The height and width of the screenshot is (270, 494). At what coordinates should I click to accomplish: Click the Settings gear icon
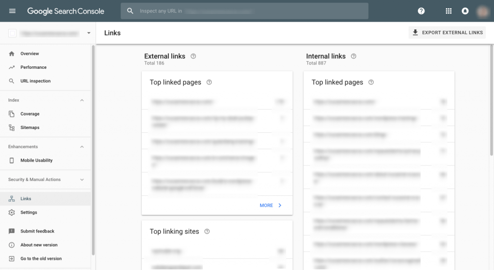[x=12, y=212]
